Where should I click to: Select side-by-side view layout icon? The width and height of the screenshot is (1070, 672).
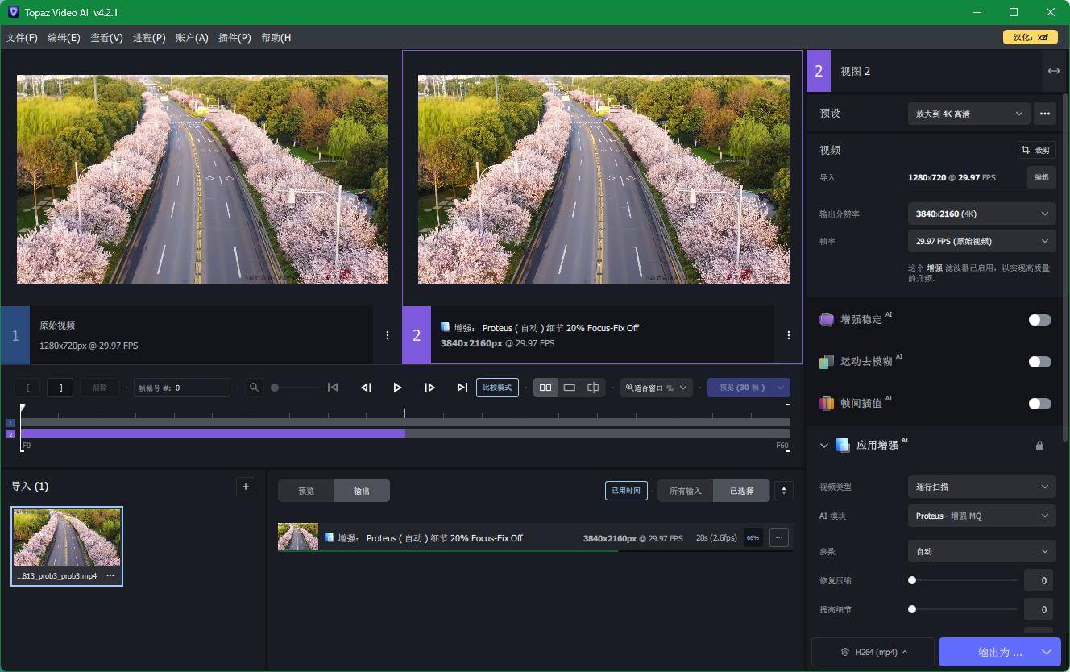545,388
